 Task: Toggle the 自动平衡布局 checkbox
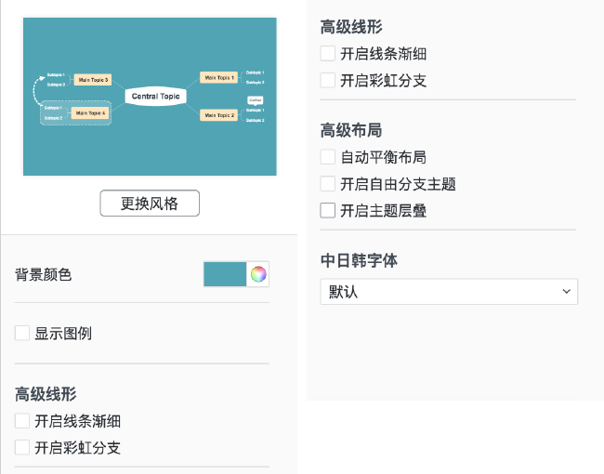tap(327, 157)
